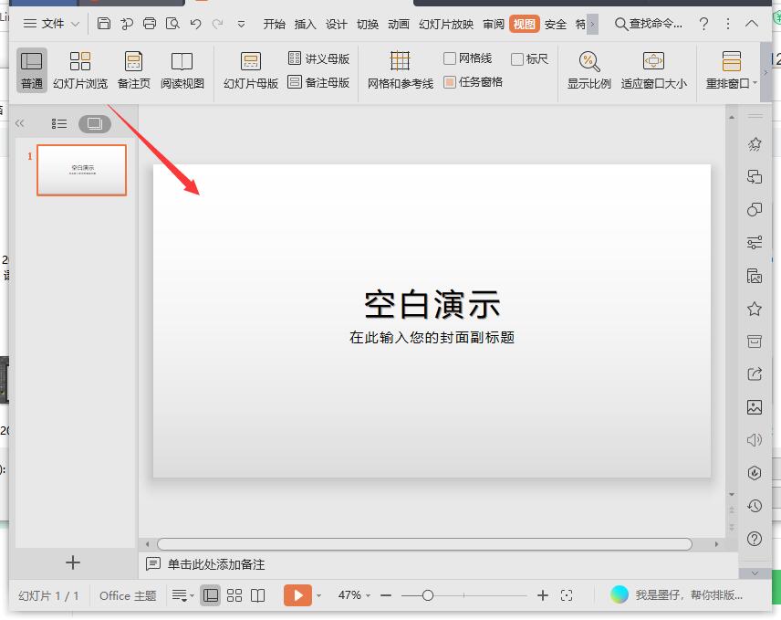Click the image icon in right sidebar

point(755,407)
